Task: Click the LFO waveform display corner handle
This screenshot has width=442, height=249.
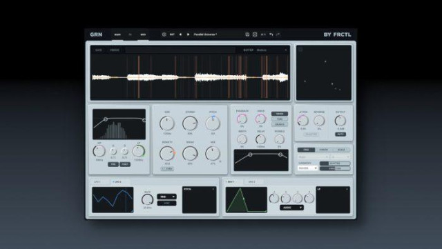Action: (x=132, y=210)
